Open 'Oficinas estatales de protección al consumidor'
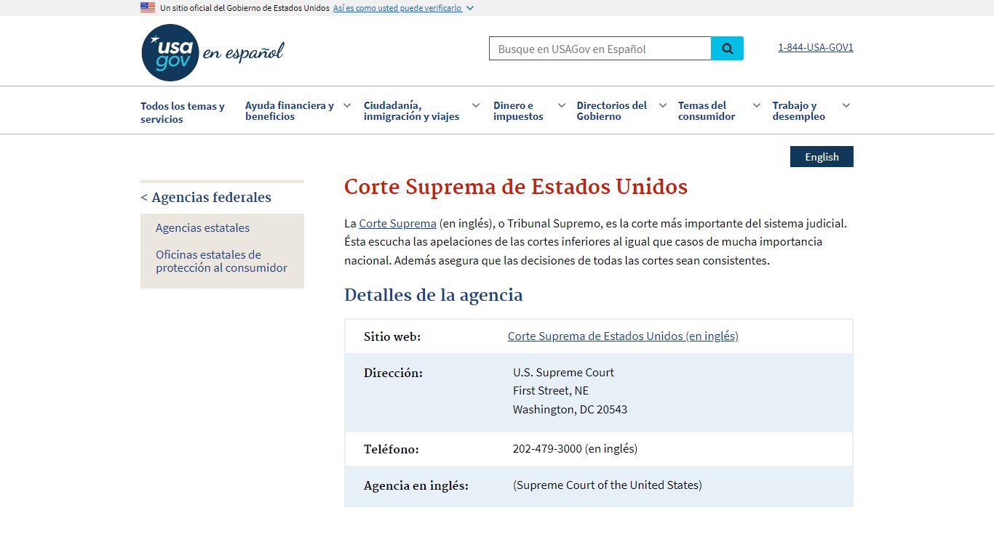The width and height of the screenshot is (994, 558). [221, 261]
